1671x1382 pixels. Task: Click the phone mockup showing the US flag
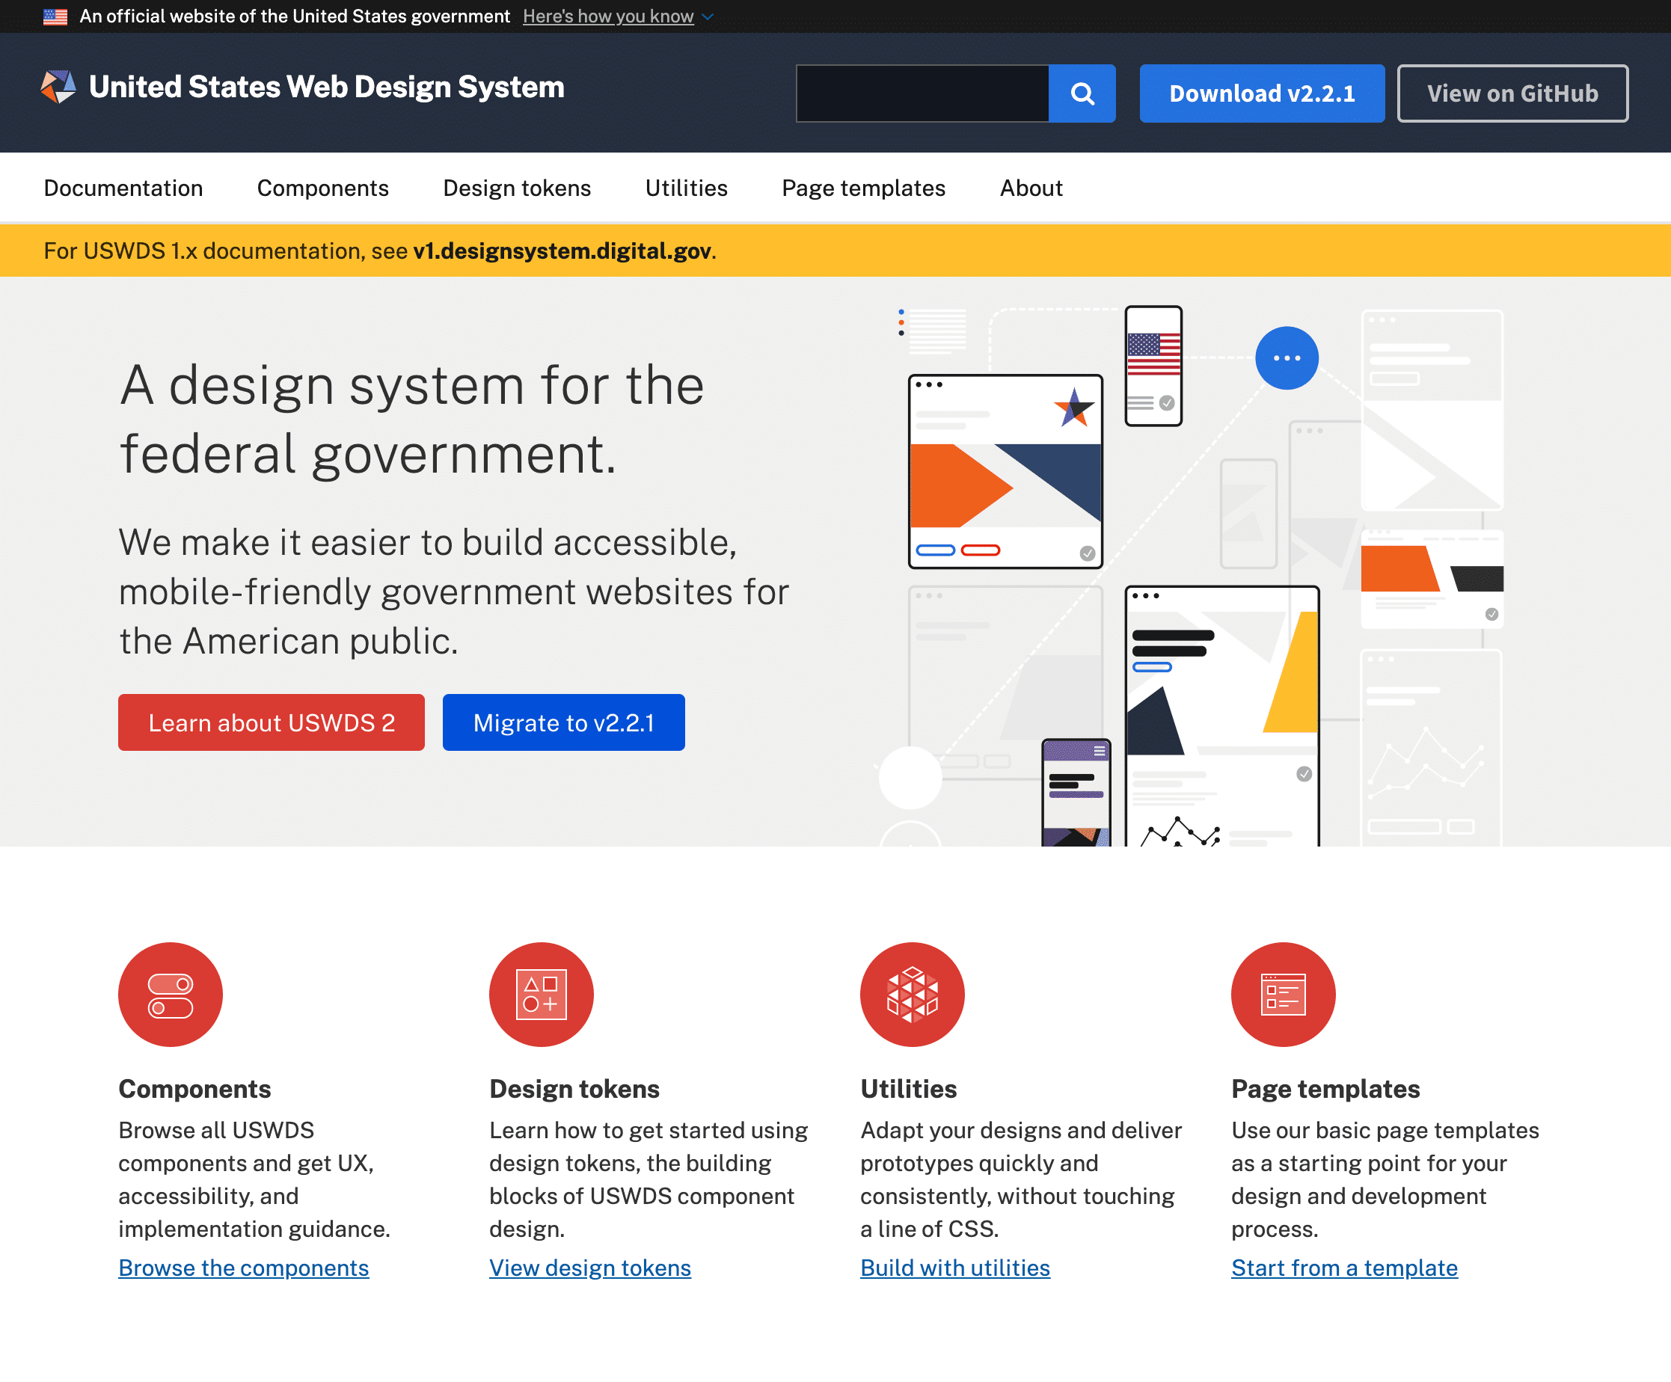point(1153,366)
